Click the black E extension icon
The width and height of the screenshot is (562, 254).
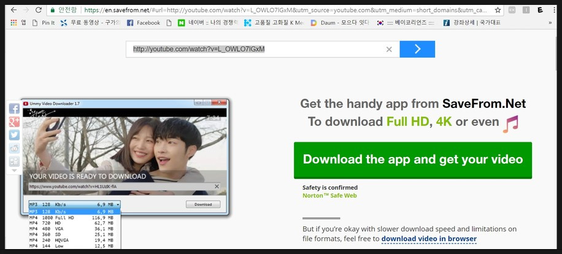(x=540, y=10)
